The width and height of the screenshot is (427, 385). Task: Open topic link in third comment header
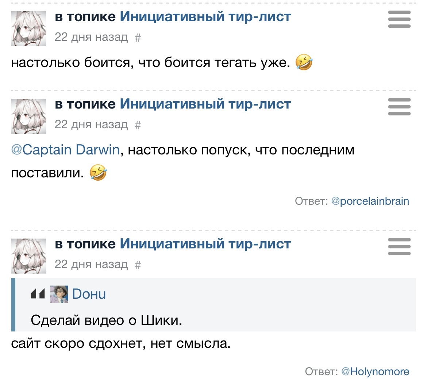click(x=205, y=244)
